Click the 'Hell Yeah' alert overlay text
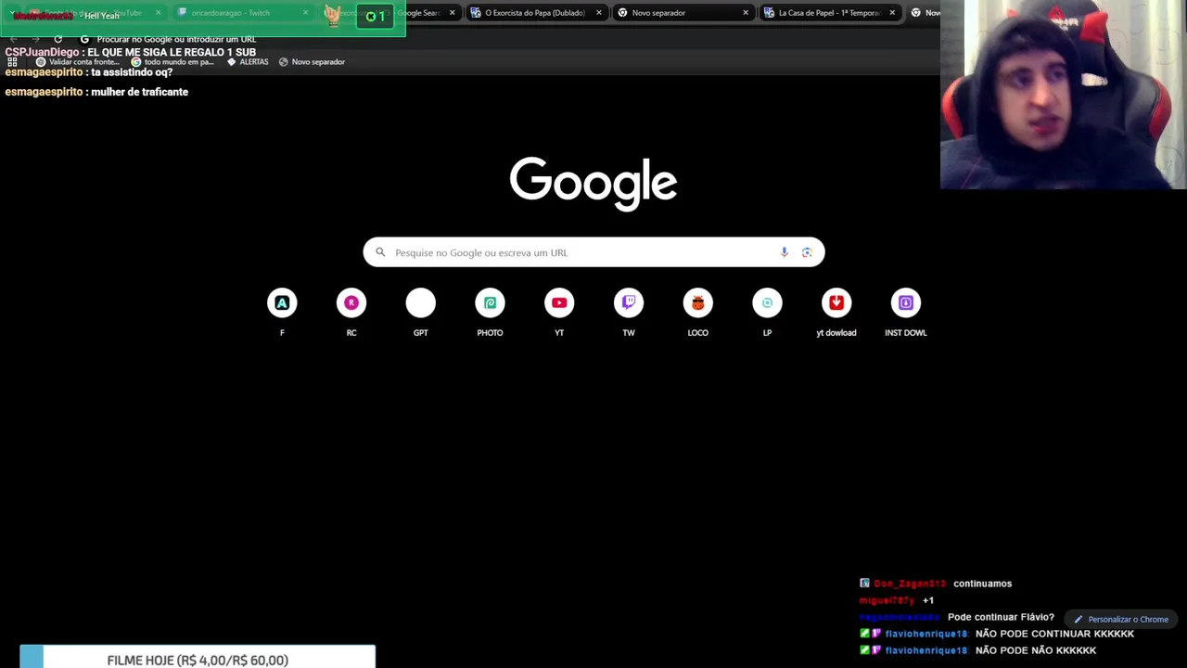 pos(101,16)
